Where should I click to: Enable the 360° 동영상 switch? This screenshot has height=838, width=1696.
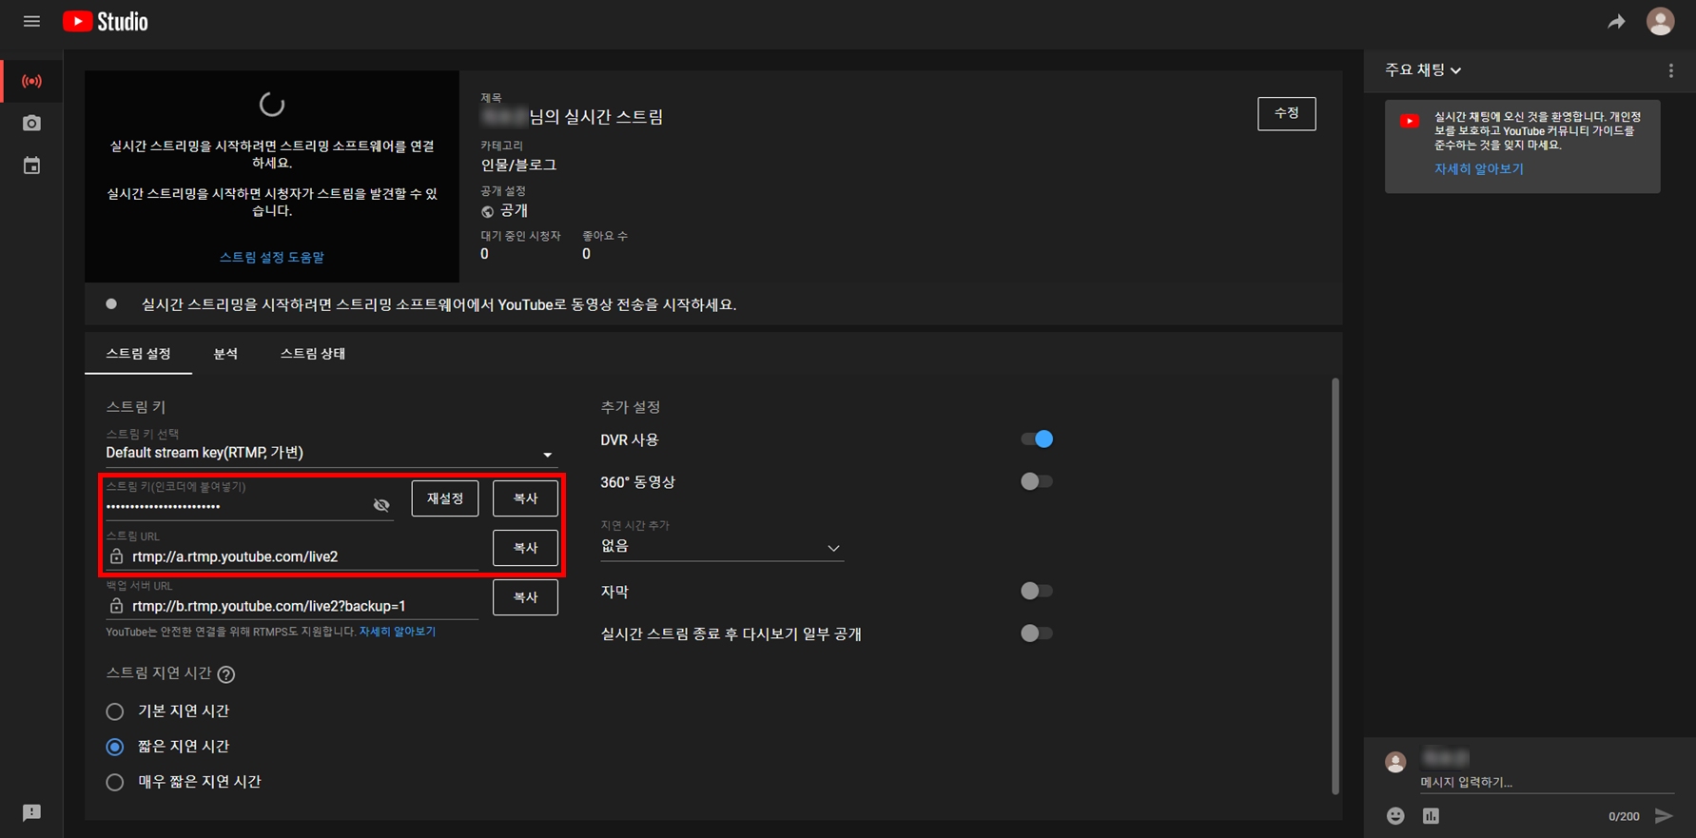coord(1036,481)
